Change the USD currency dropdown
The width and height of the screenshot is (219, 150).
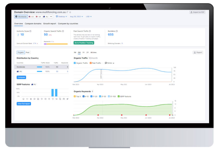pos(89,17)
